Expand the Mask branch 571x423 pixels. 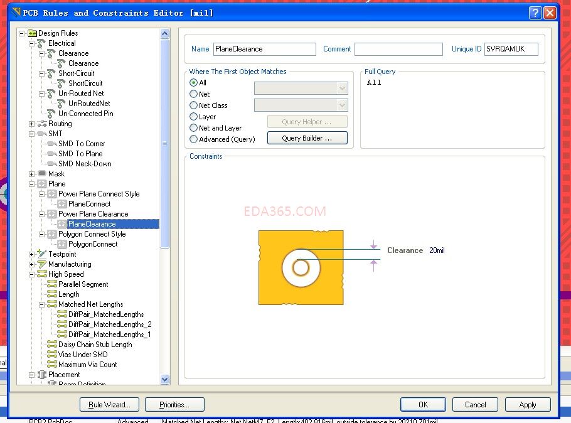coord(31,174)
